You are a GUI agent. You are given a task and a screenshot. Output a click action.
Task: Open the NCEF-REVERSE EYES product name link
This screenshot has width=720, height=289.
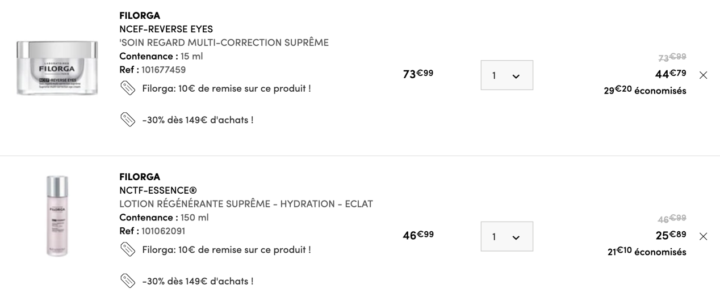tap(166, 29)
